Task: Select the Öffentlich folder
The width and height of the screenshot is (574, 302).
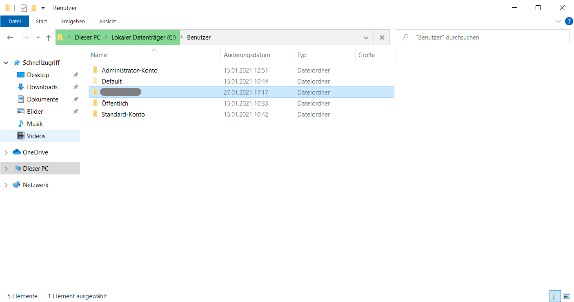Action: [115, 104]
